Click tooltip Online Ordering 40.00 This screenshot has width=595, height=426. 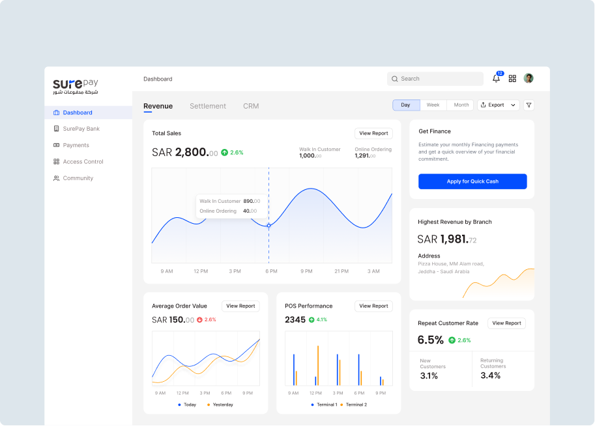[x=228, y=211]
